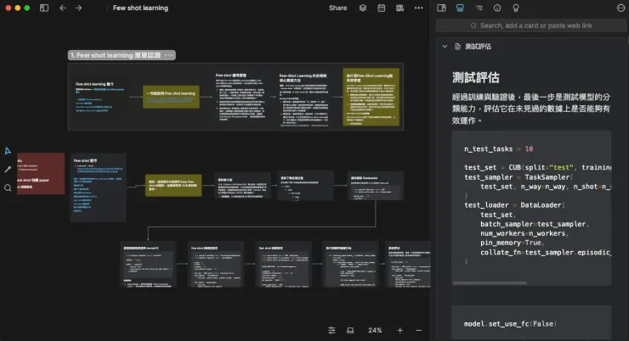629x341 pixels.
Task: Open the lightbulb insights icon
Action: click(x=516, y=8)
